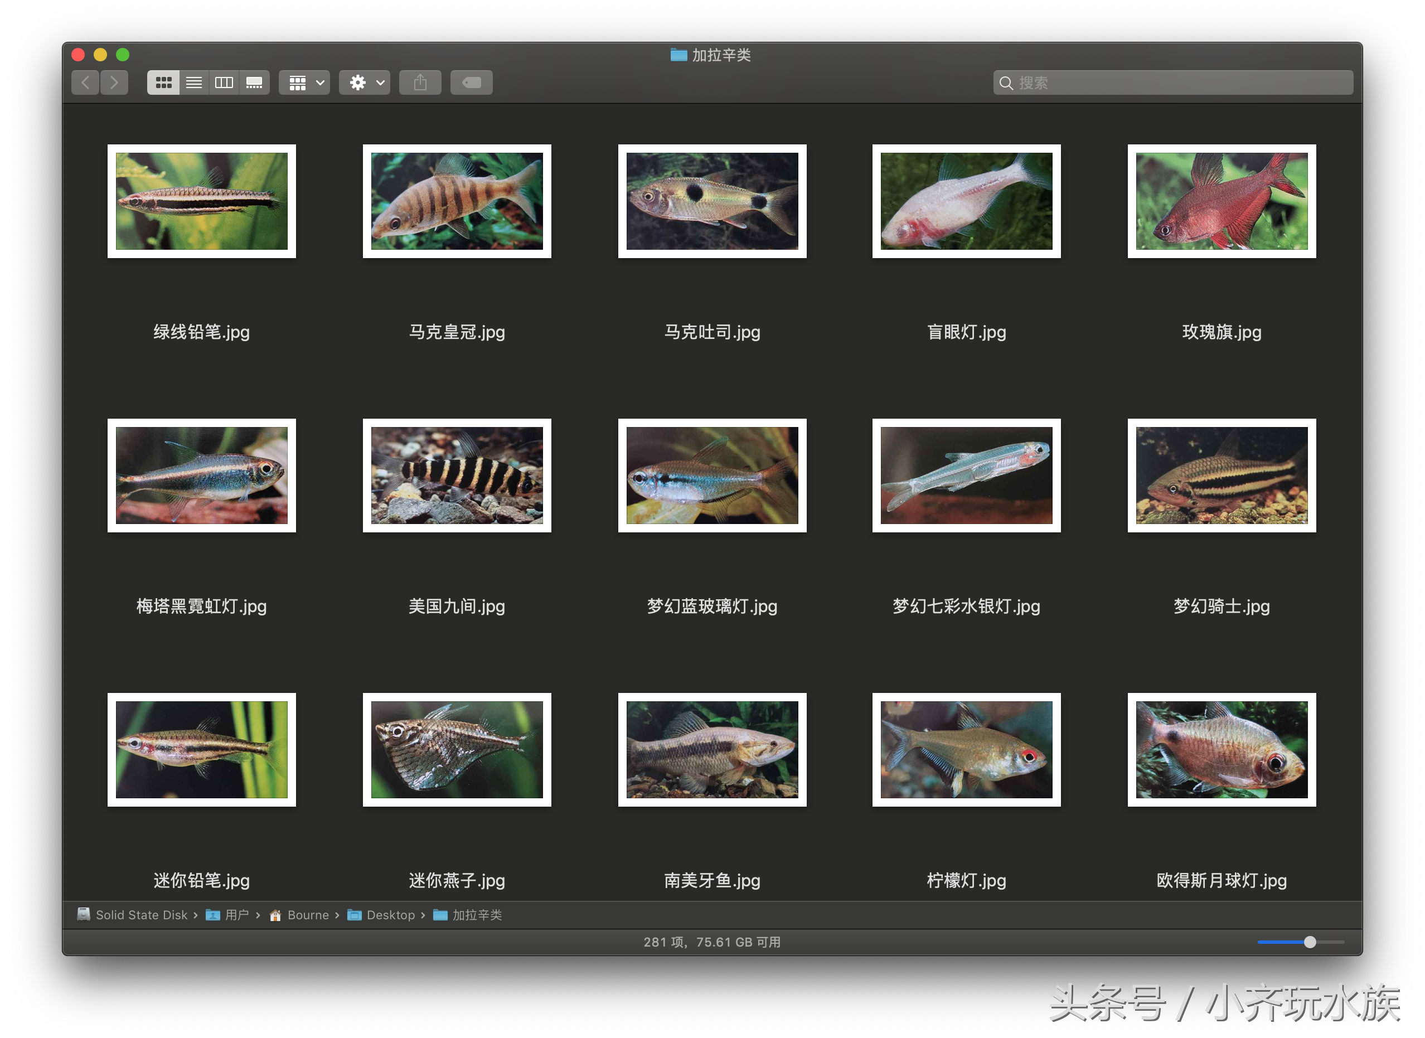The width and height of the screenshot is (1425, 1038).
Task: Click the Share toolbar button
Action: (420, 83)
